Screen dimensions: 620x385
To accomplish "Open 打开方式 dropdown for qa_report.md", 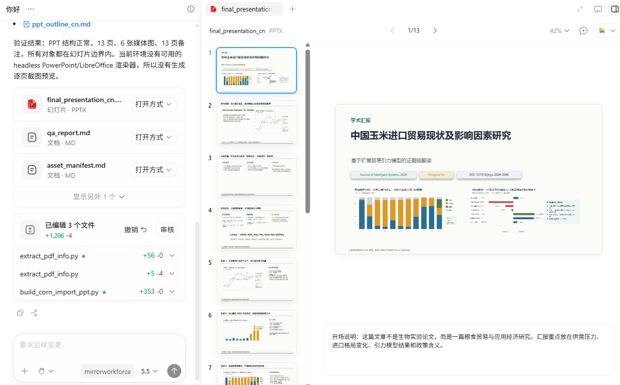I will click(x=154, y=137).
